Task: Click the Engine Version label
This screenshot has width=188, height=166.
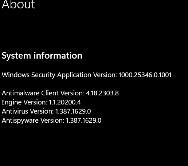Action: coord(24,102)
